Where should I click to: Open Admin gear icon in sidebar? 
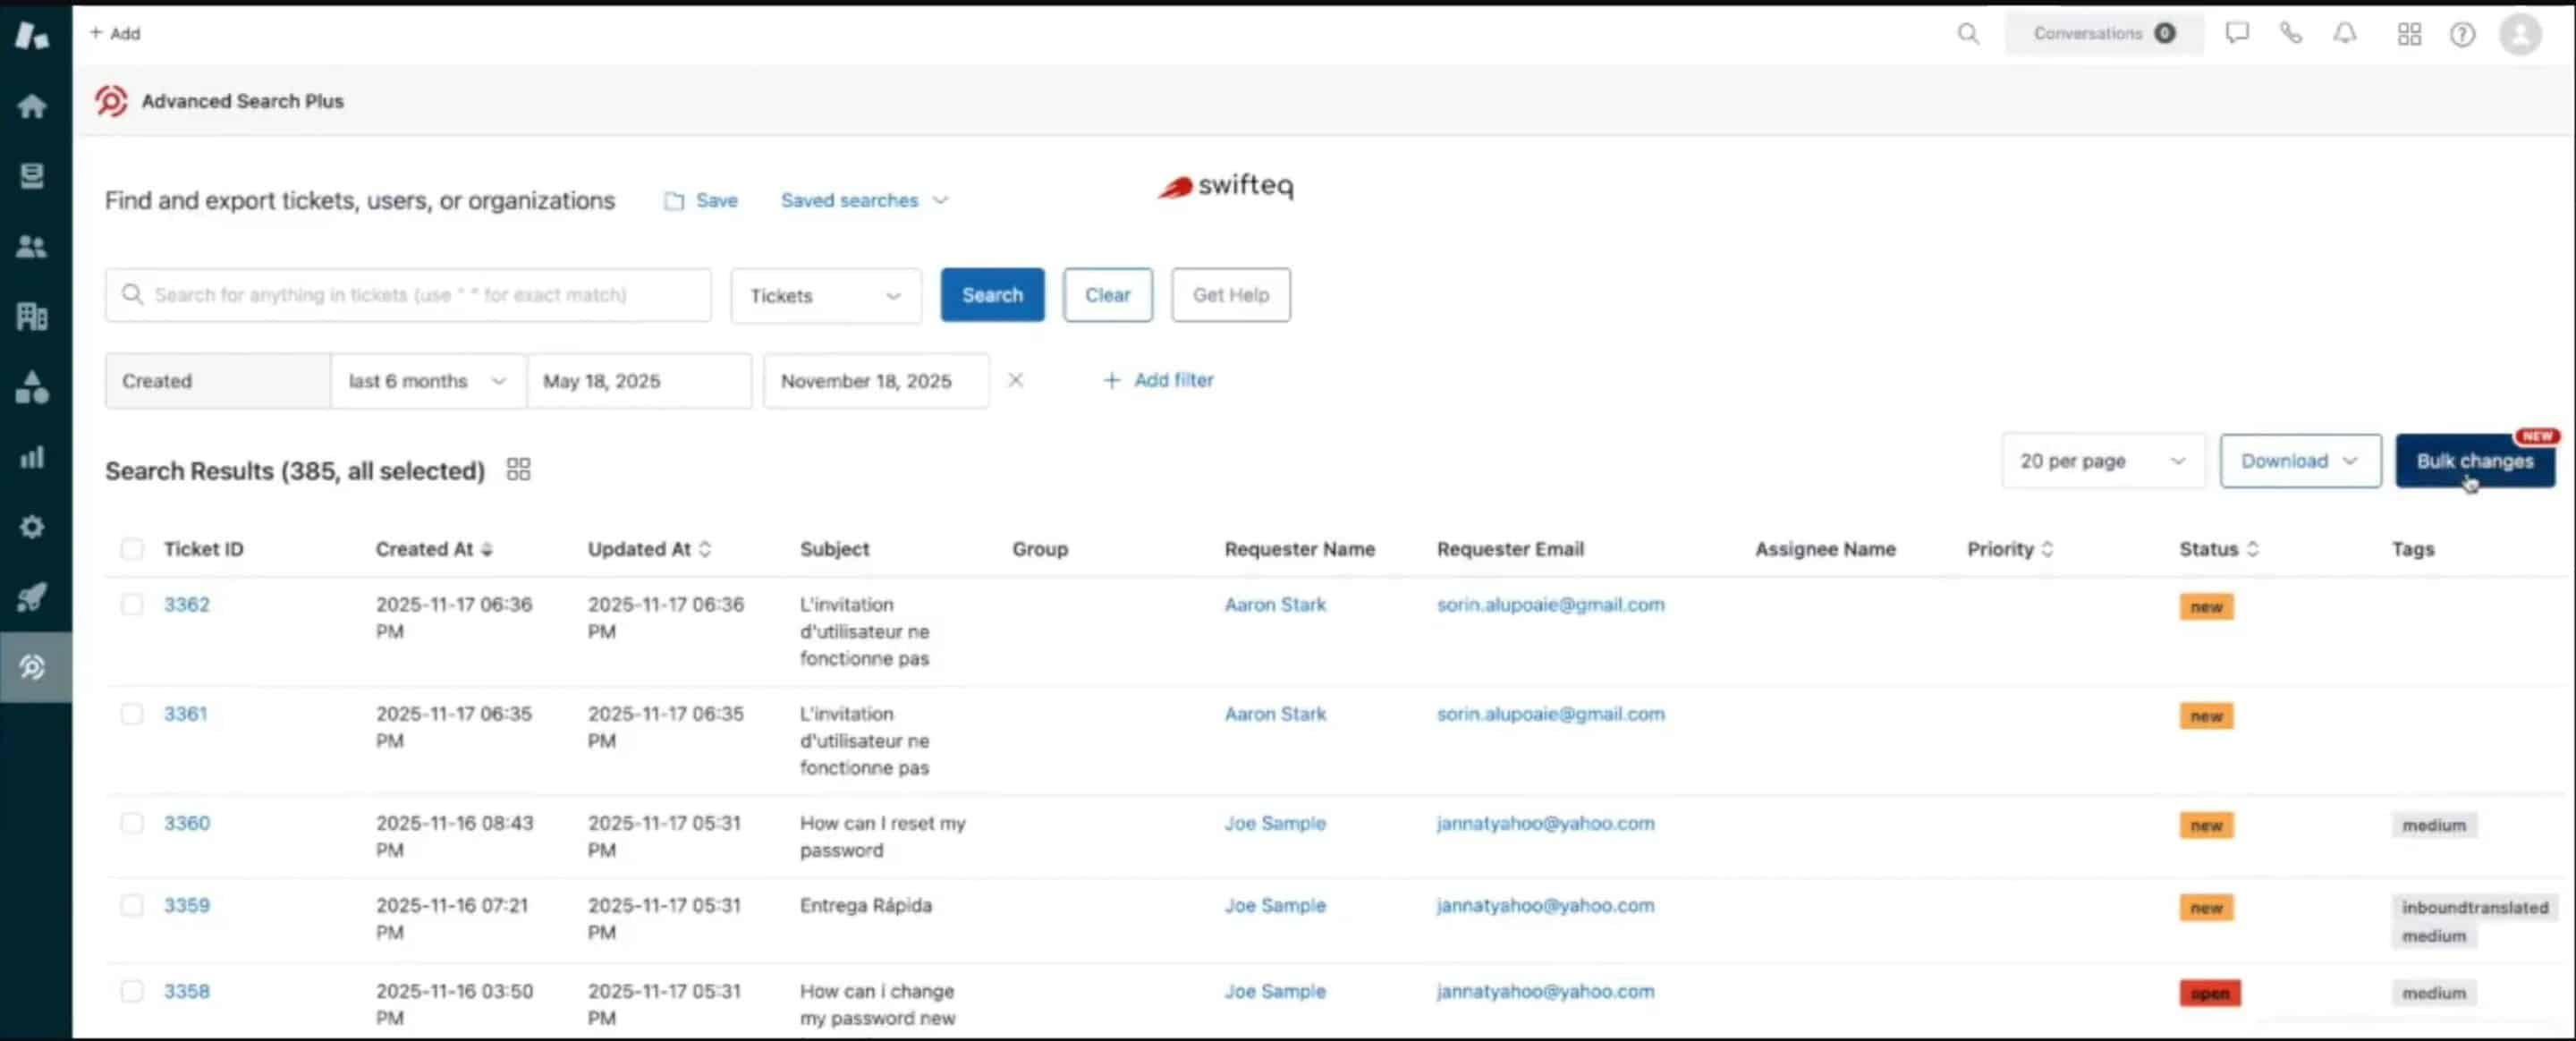32,527
